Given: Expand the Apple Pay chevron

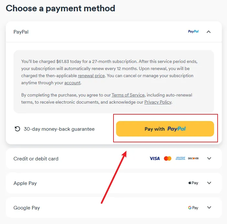Looking at the screenshot, I should [x=209, y=183].
